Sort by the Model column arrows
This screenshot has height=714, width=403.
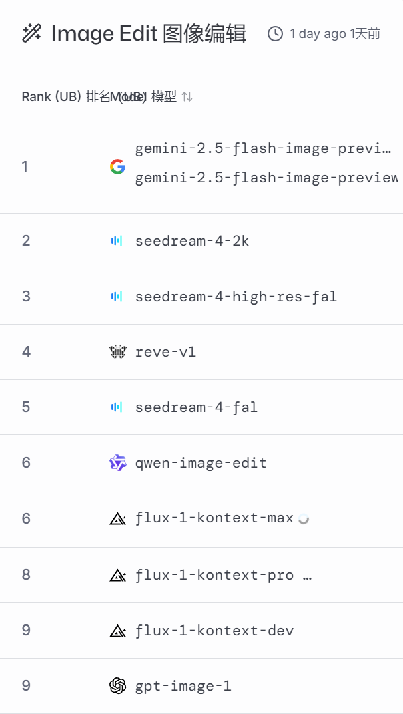point(187,97)
